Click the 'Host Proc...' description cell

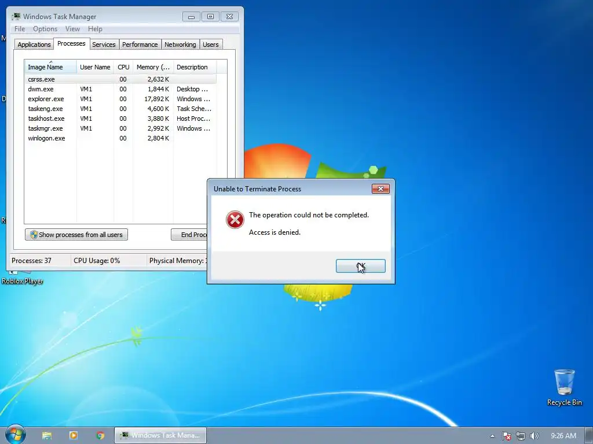[x=193, y=119]
